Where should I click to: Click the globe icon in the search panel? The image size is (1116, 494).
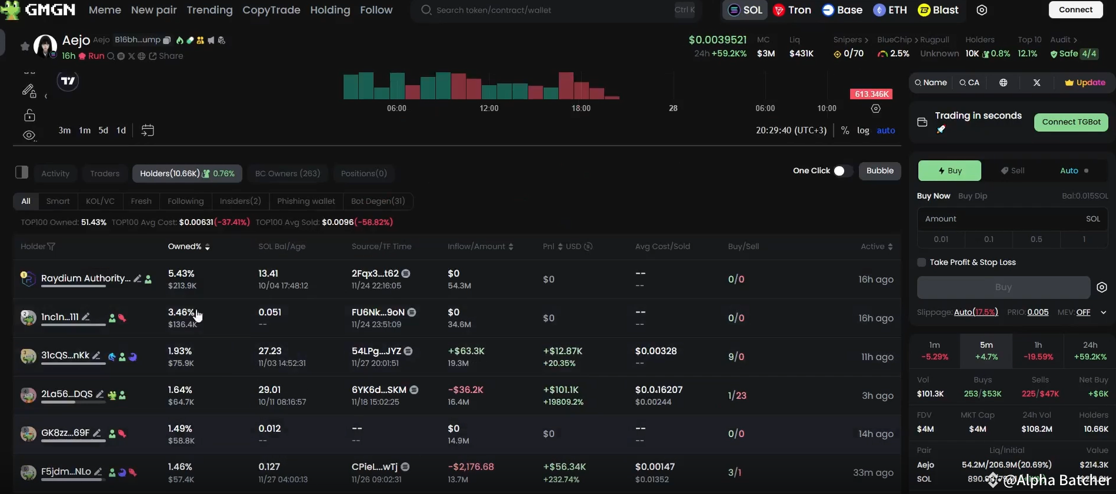[x=1004, y=83]
